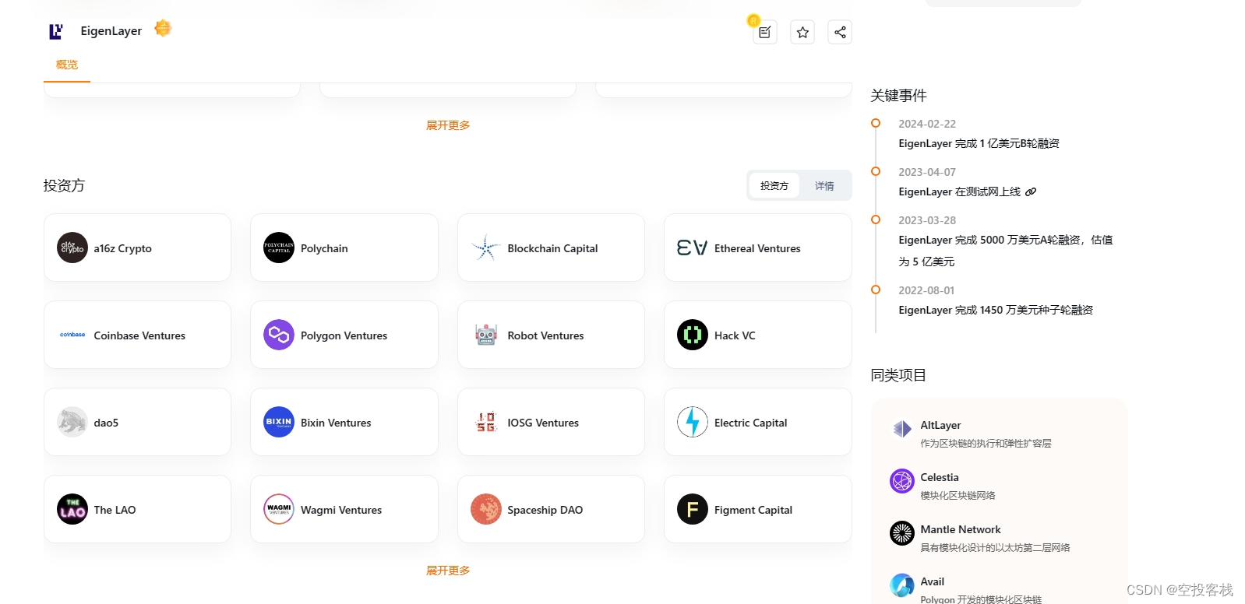Open the Electric Capital investor name
Image resolution: width=1245 pixels, height=604 pixels.
[750, 423]
